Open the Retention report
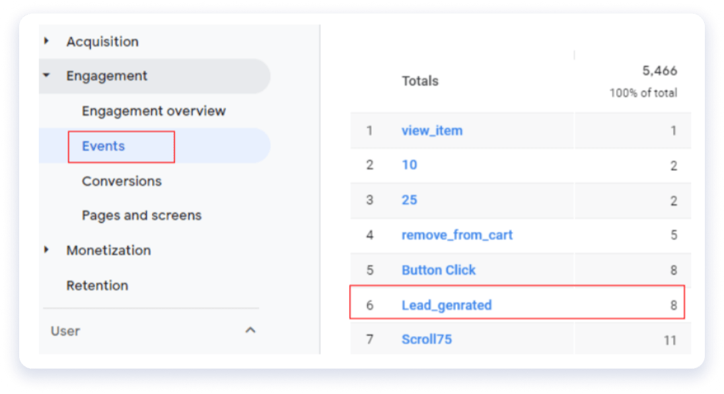 coord(97,285)
